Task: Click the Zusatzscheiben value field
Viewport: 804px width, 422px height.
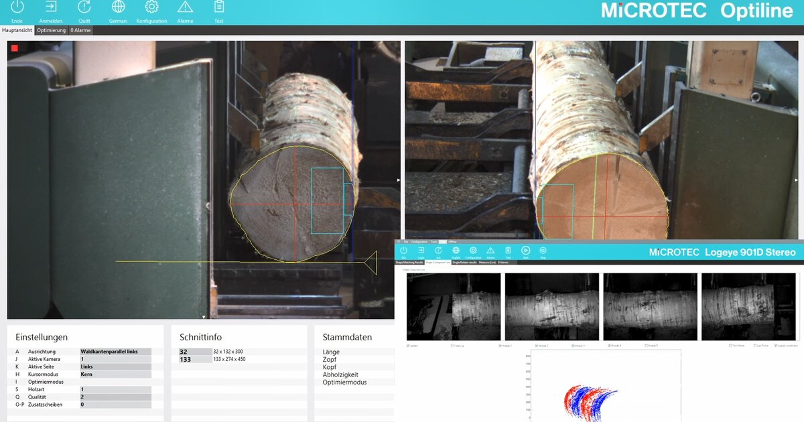Action: 115,405
